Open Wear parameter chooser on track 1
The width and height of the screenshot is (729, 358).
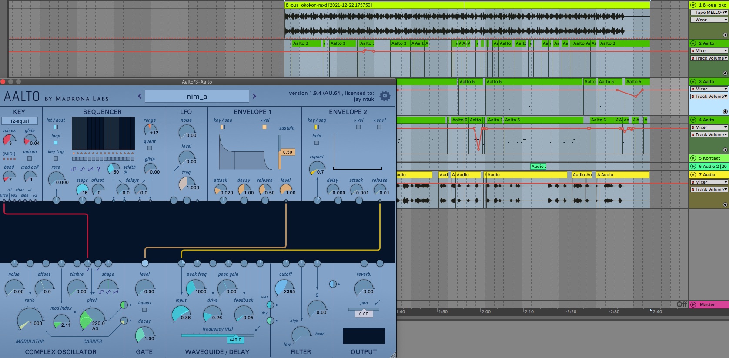coord(709,20)
